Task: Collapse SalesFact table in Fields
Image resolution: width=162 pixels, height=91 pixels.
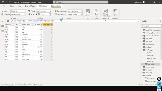Action: 142,76
